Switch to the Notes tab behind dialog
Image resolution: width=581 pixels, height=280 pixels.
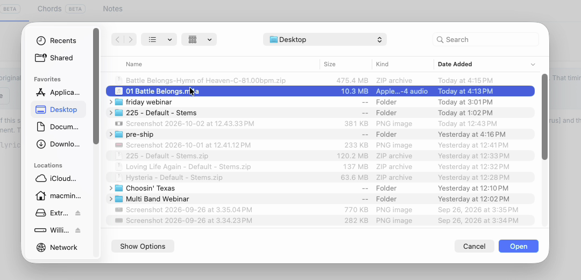112,9
